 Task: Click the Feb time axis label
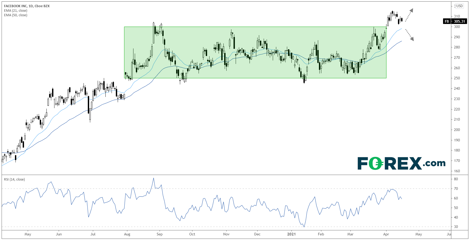(x=321, y=234)
